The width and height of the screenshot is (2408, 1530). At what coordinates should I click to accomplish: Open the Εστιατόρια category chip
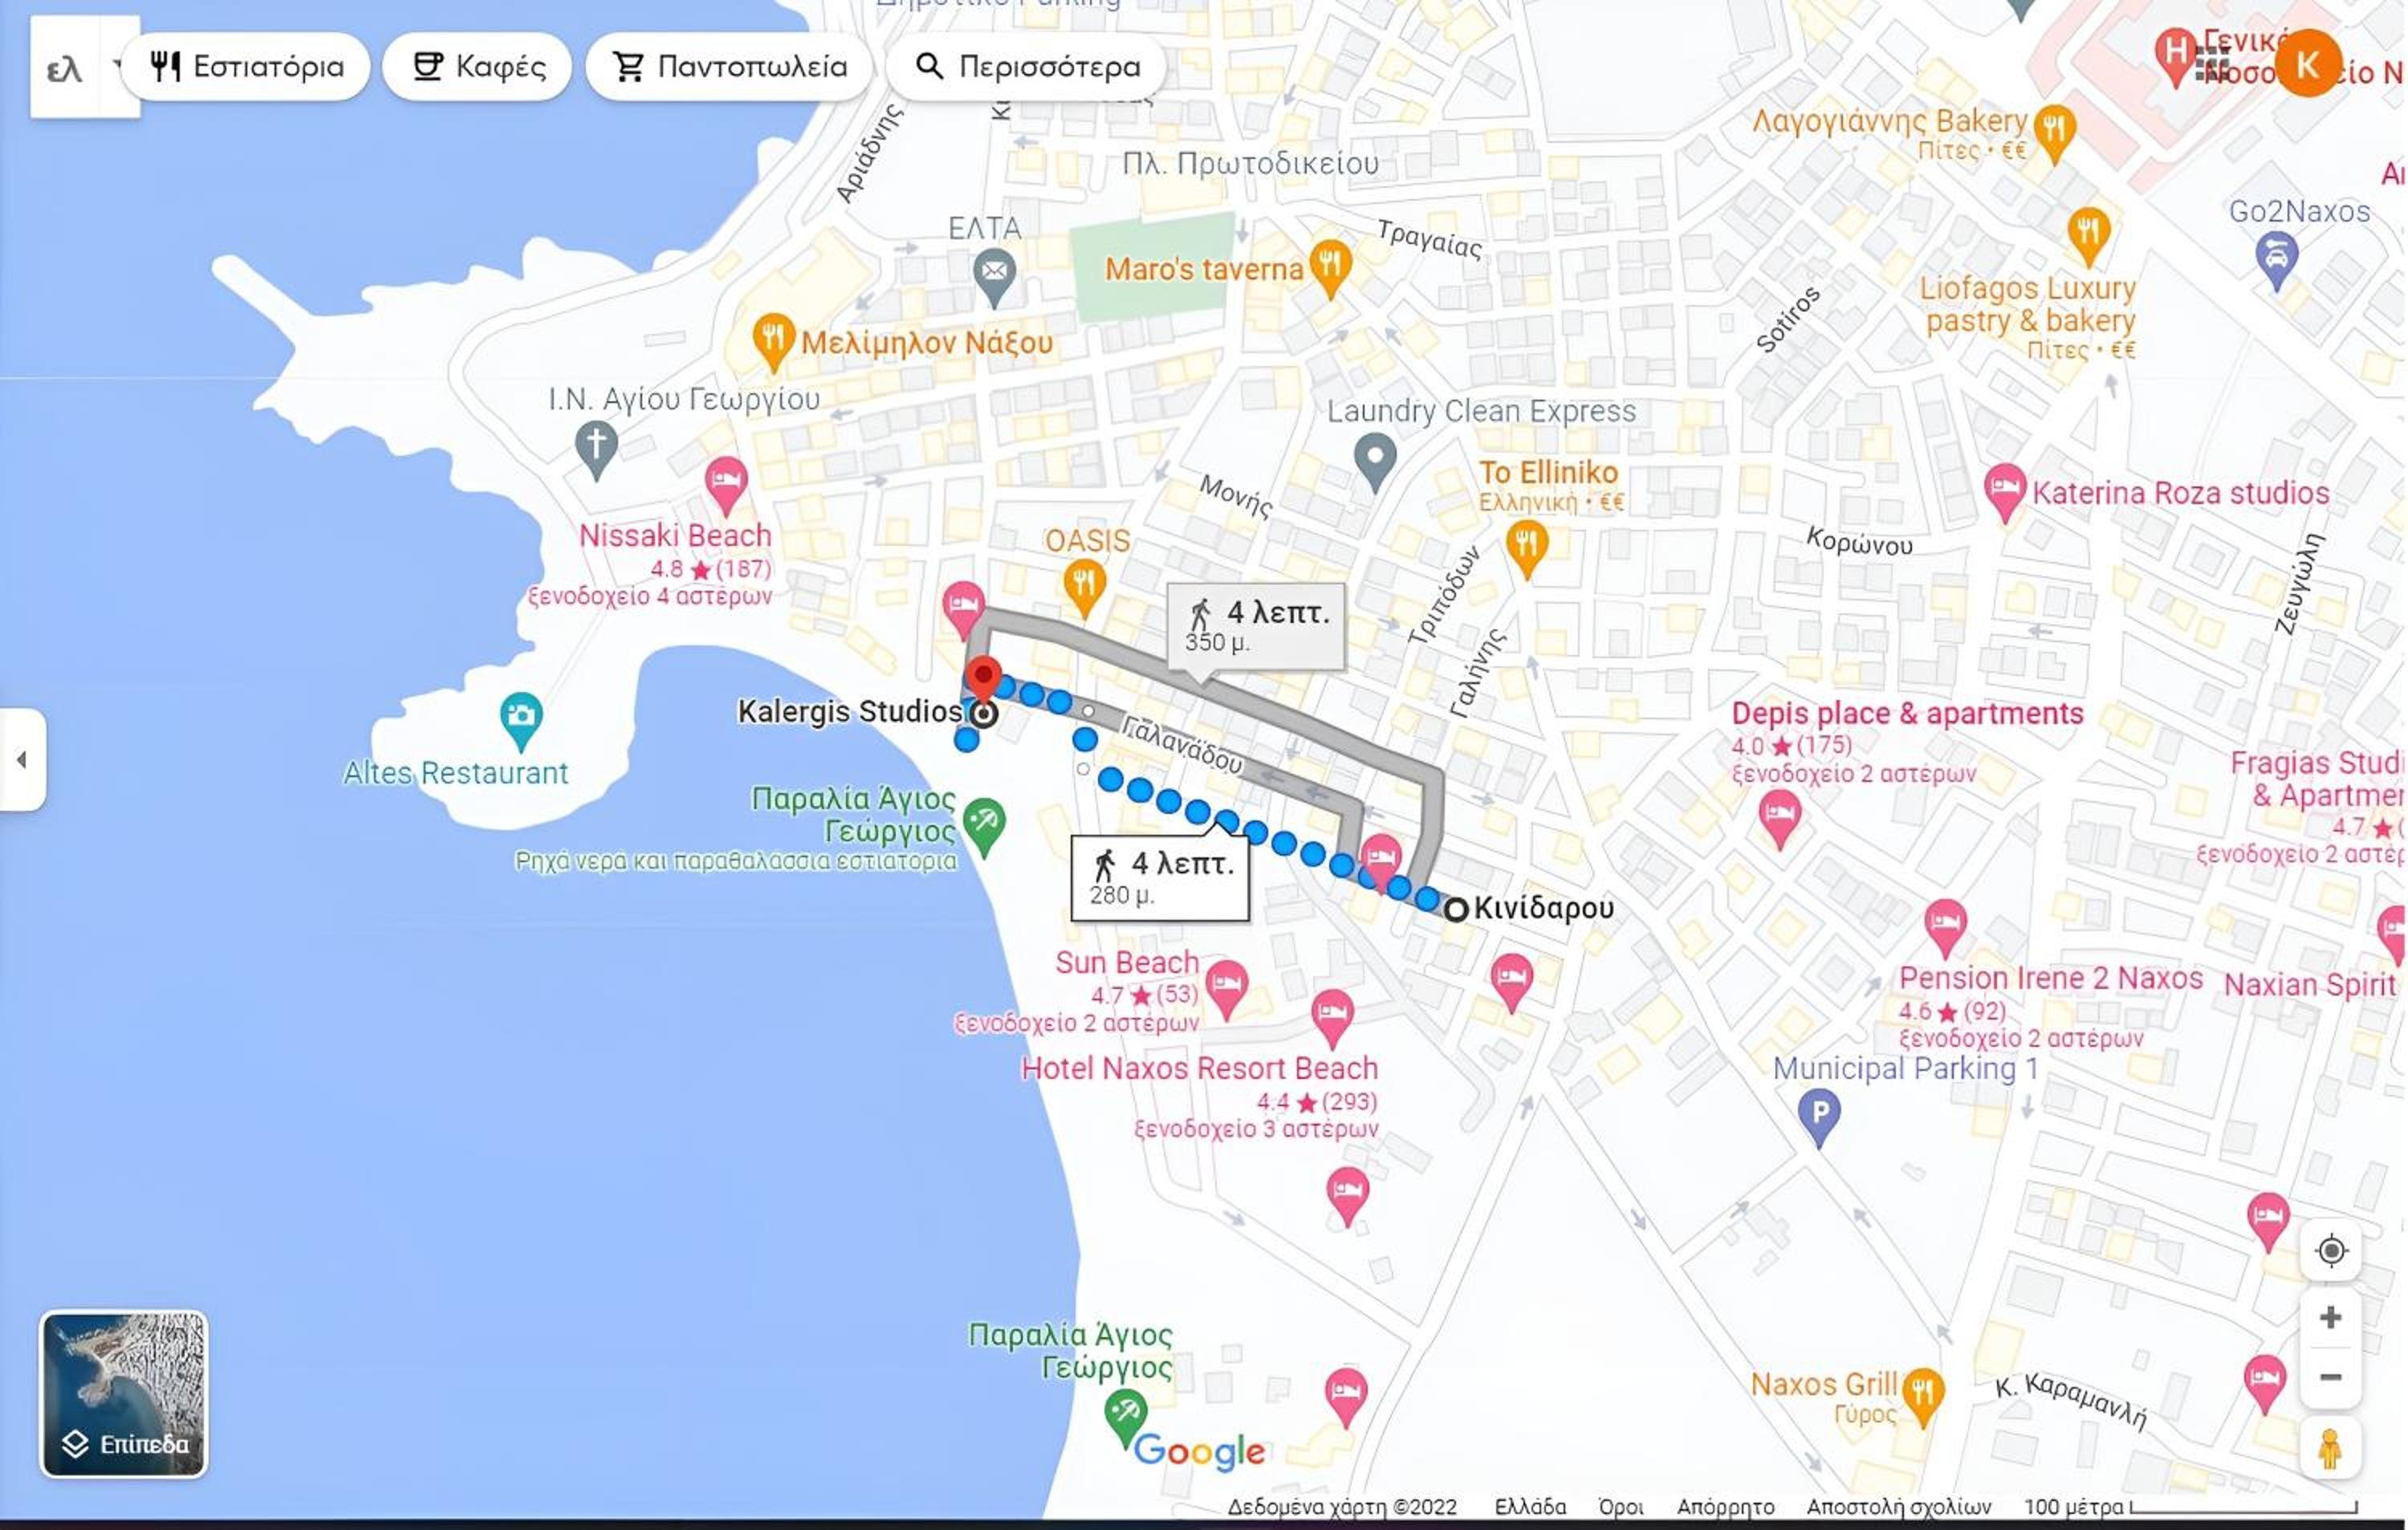pyautogui.click(x=246, y=66)
